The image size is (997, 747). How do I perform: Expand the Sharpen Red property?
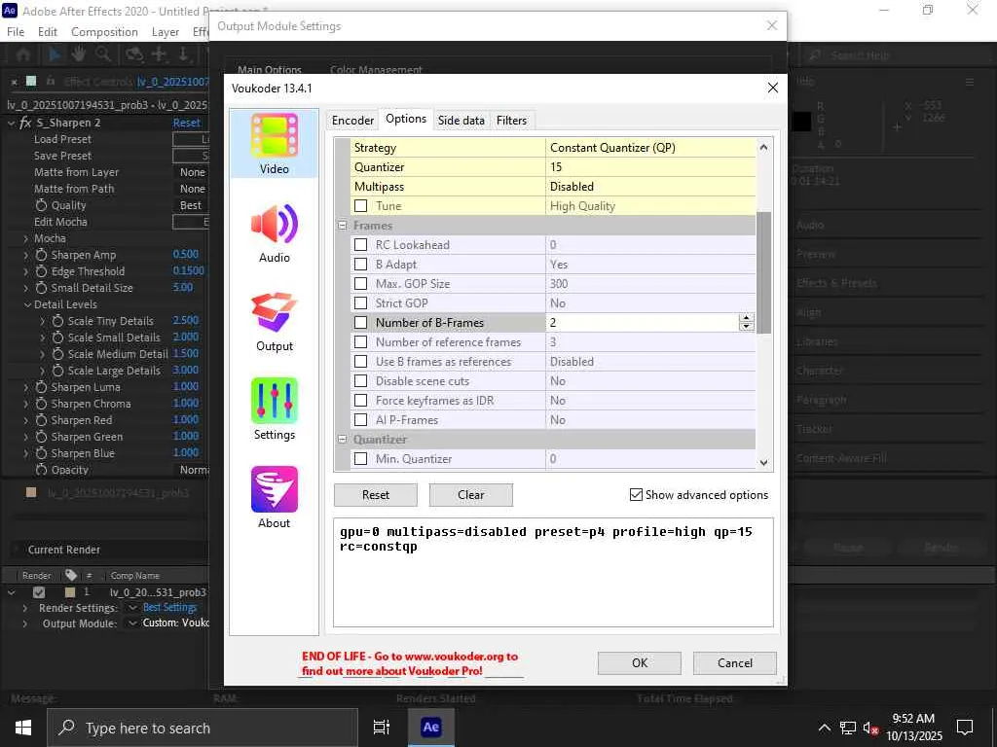point(26,420)
